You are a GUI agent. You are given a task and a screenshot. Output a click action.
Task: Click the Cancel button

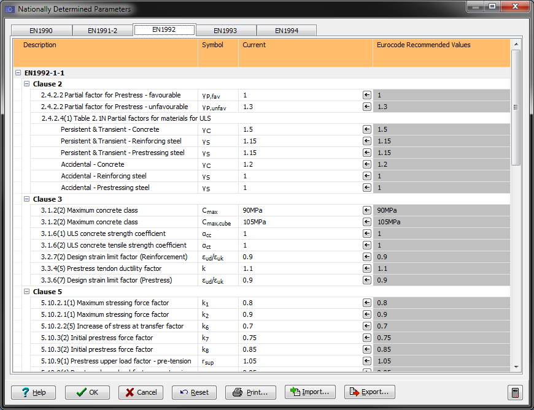pos(141,392)
